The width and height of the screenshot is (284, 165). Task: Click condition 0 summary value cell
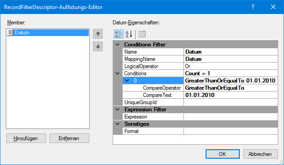[x=231, y=81]
